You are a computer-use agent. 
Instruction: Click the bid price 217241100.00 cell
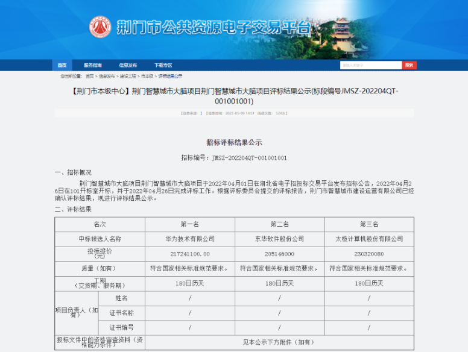point(189,254)
